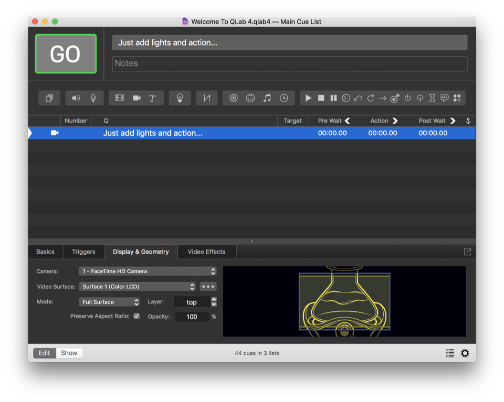This screenshot has height=402, width=504.
Task: Switch to Edit mode
Action: [44, 353]
